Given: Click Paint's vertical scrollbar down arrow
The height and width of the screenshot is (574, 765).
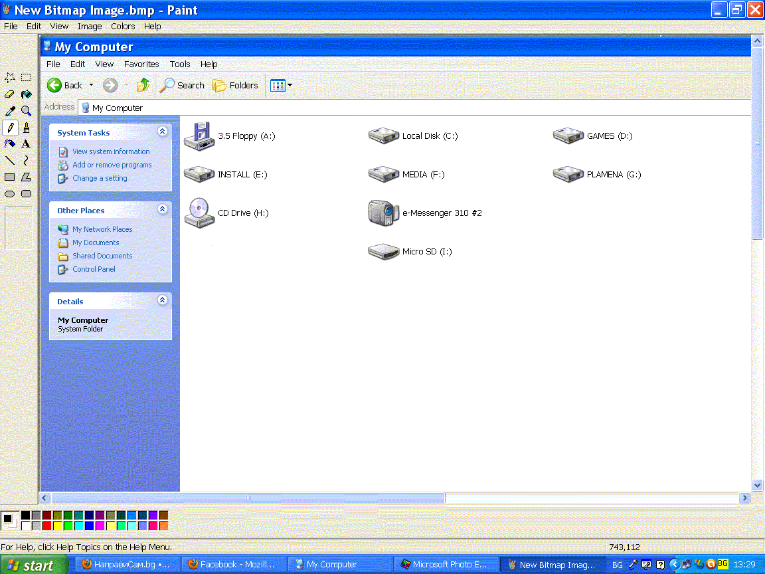Looking at the screenshot, I should click(757, 486).
